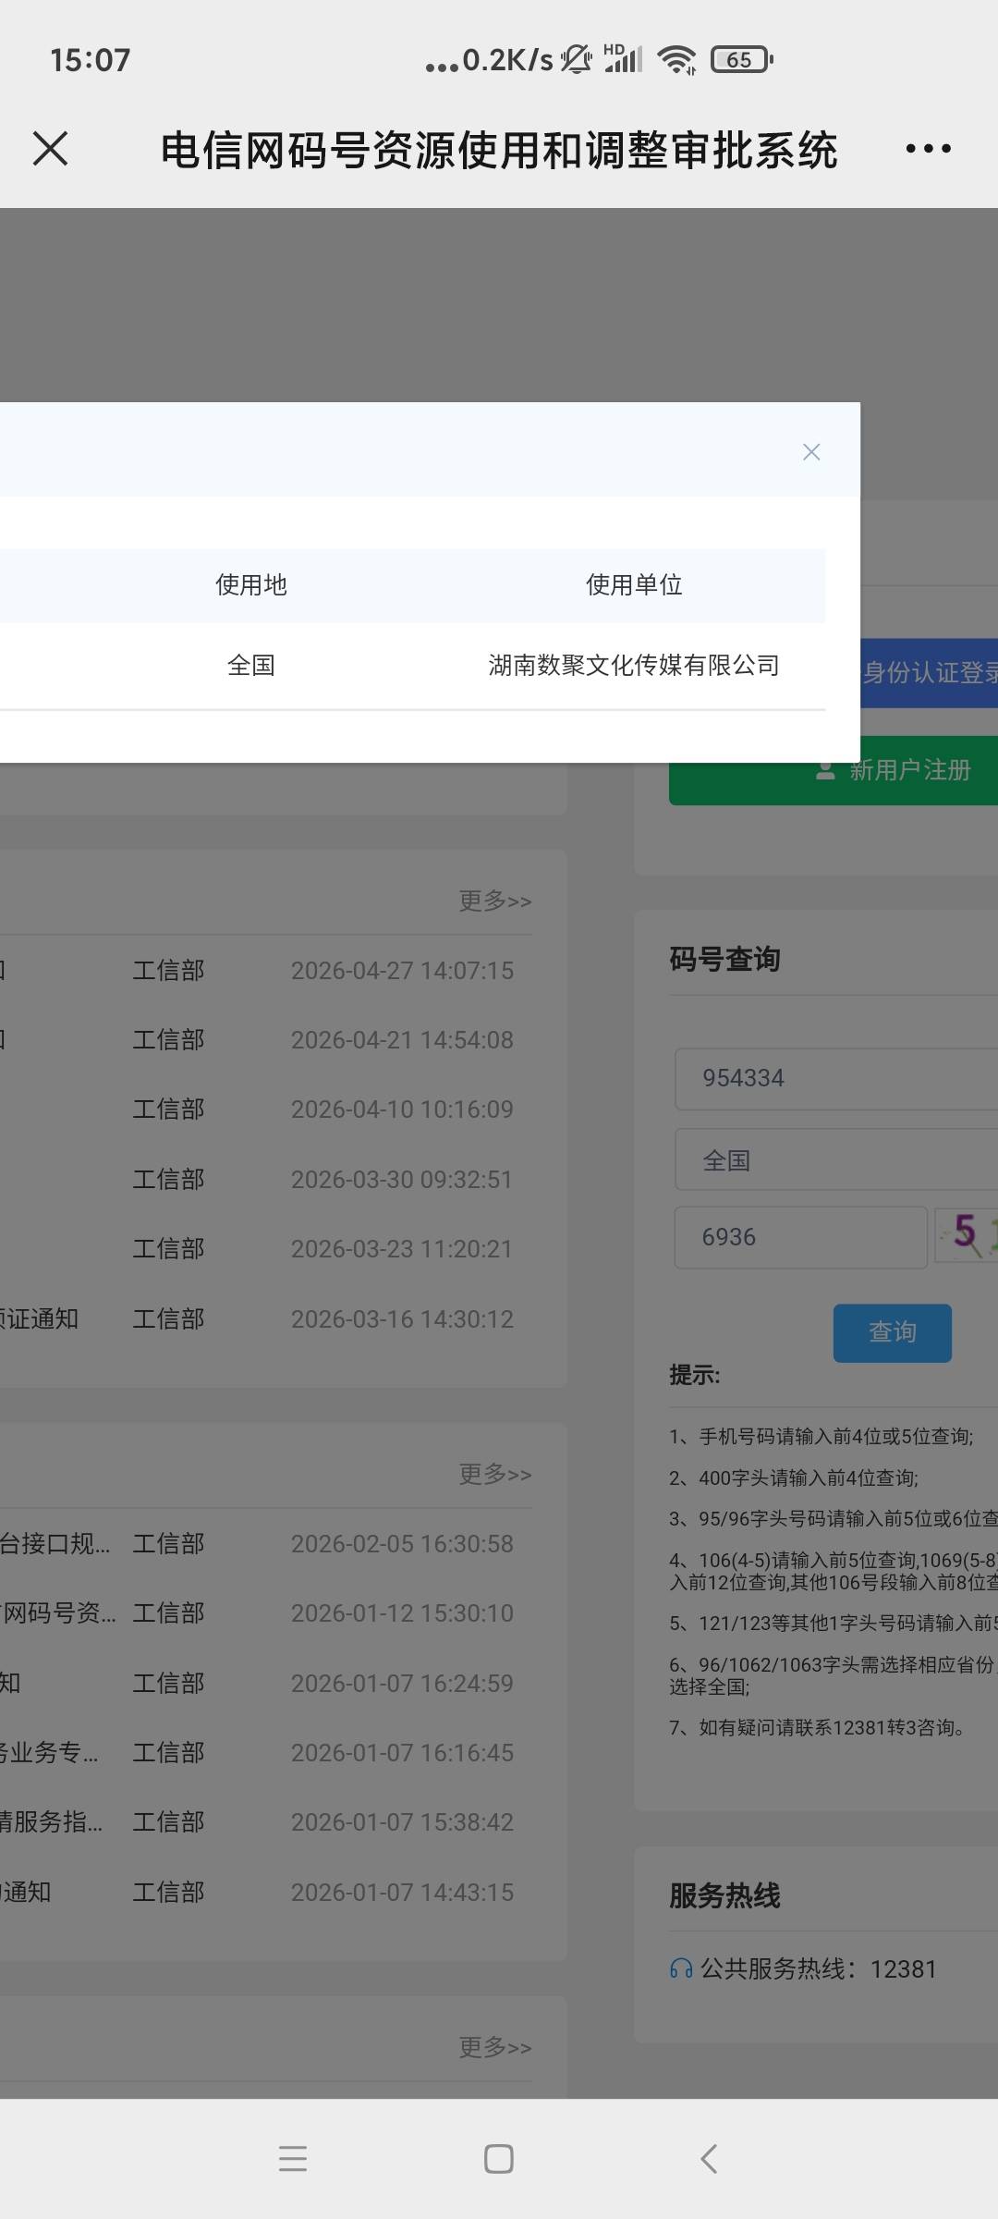This screenshot has height=2219, width=998.
Task: Focus the captcha field containing 6936
Action: pyautogui.click(x=800, y=1237)
